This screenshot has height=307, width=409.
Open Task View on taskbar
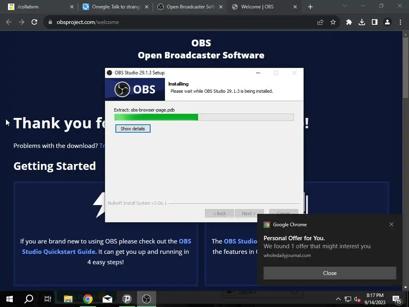point(48,299)
